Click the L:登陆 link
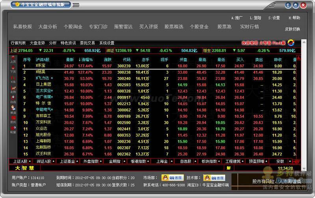Viewport: 315px width, 198px height. coord(256,18)
